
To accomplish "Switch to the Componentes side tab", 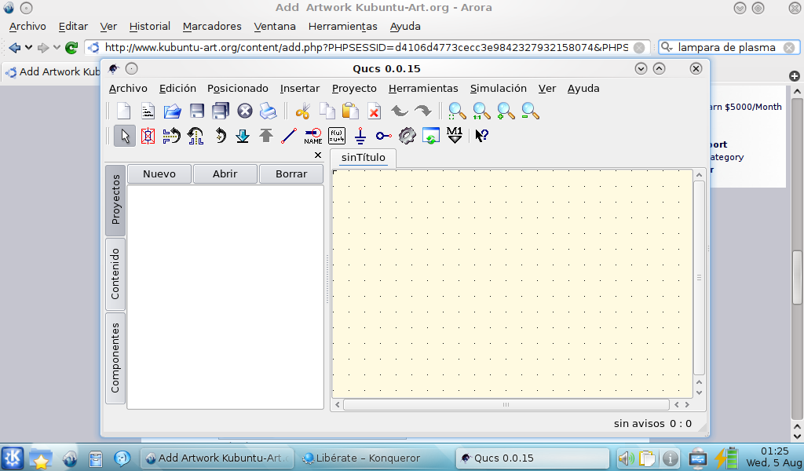I will tap(115, 358).
